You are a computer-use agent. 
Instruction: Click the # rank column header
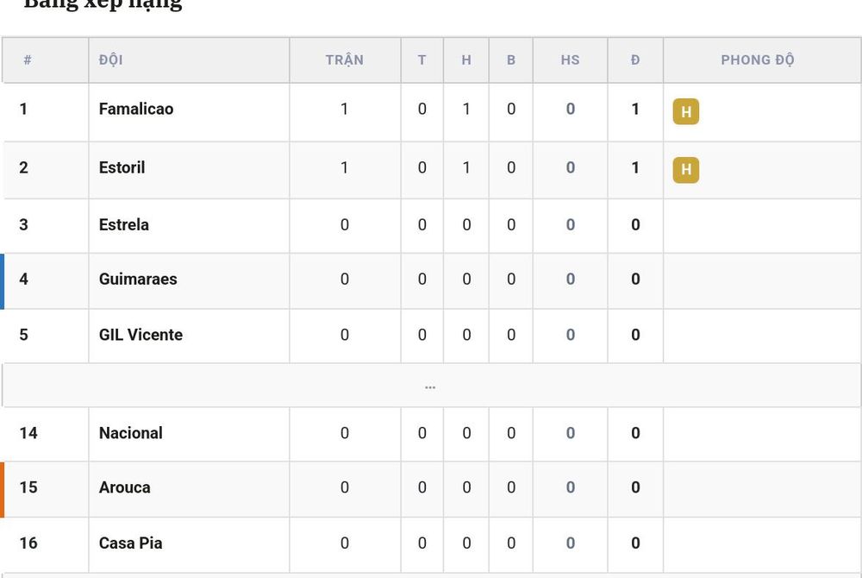(28, 60)
